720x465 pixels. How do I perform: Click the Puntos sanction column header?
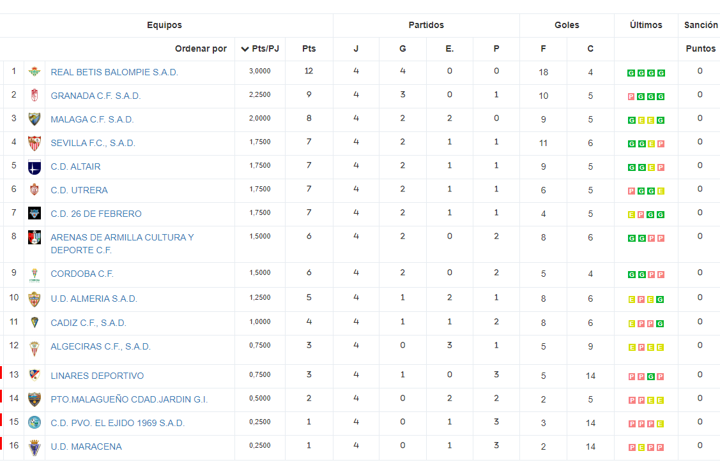pyautogui.click(x=701, y=48)
